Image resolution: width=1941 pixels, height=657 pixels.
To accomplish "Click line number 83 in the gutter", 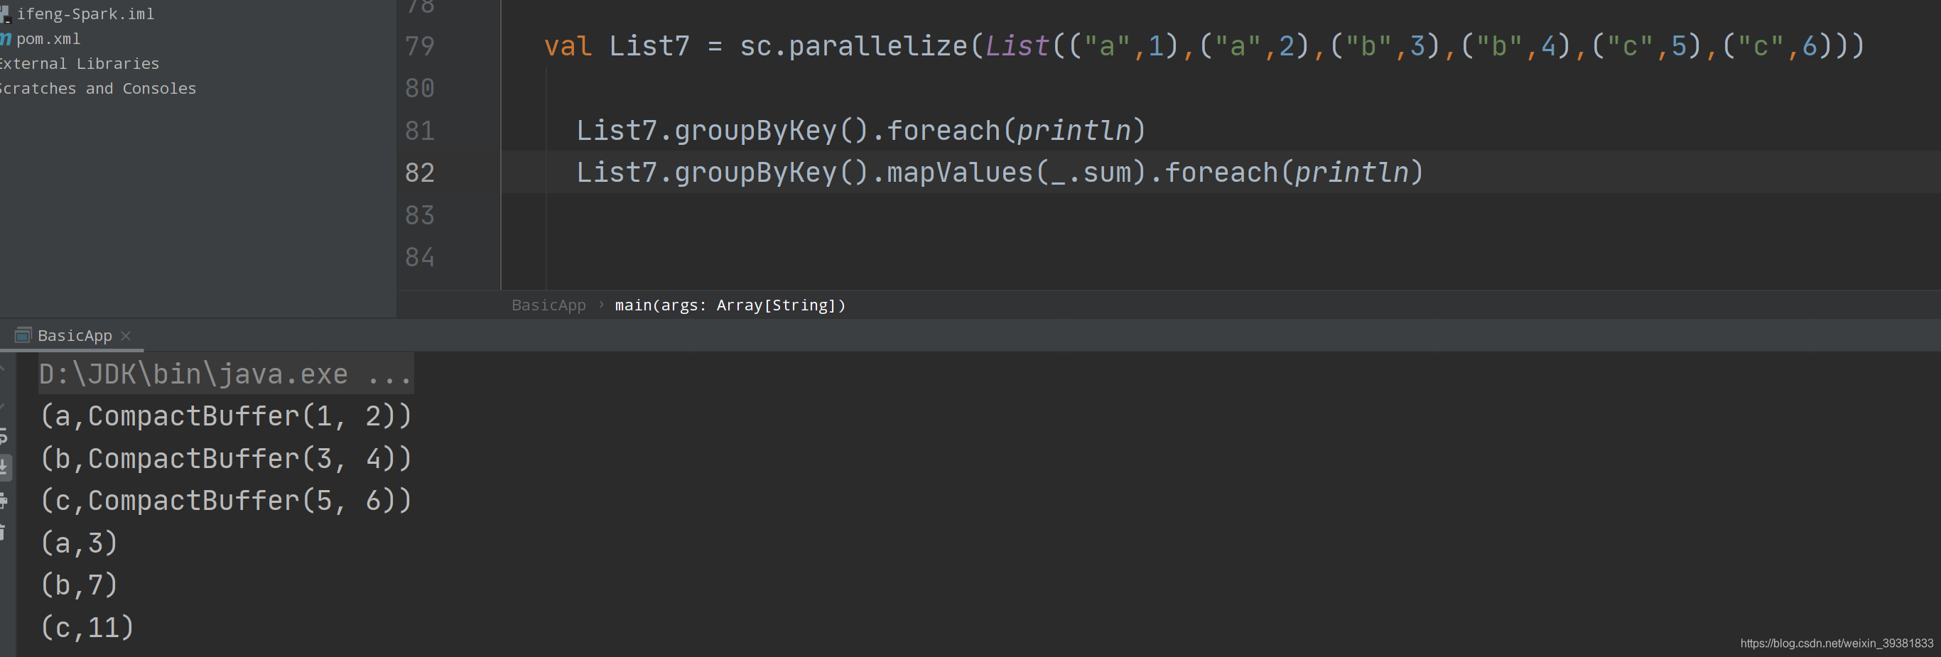I will [420, 215].
